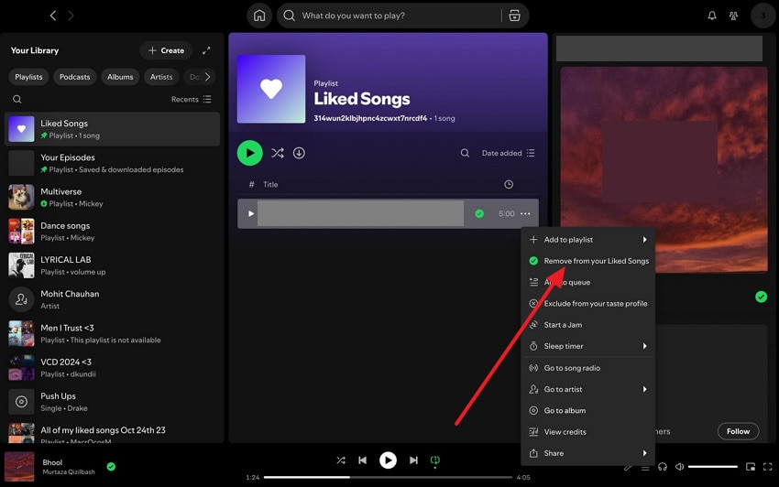
Task: Select Go to album
Action: (x=588, y=411)
